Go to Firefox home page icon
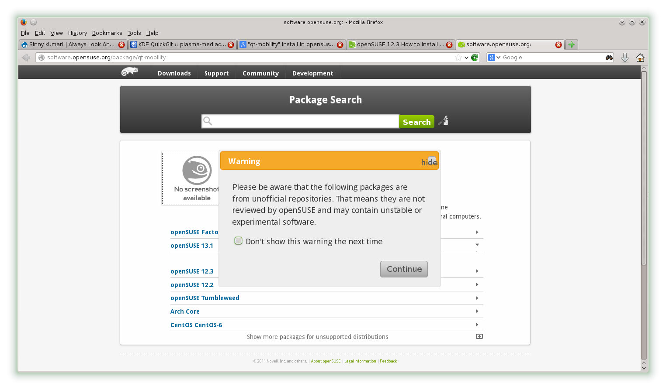 (640, 58)
